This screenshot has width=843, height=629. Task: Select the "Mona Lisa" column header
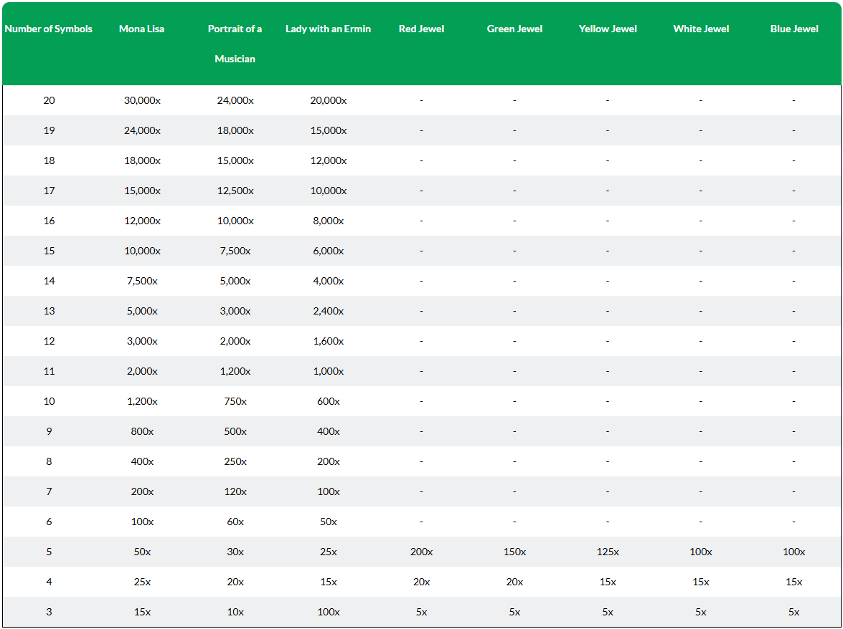142,29
